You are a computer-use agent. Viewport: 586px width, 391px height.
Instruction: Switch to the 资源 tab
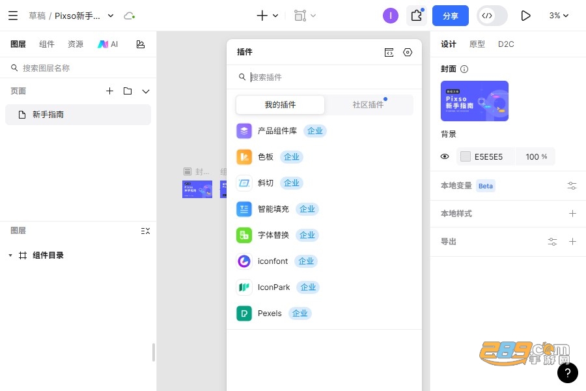76,44
